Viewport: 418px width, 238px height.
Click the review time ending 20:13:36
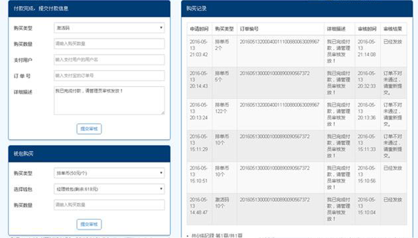[x=367, y=111]
